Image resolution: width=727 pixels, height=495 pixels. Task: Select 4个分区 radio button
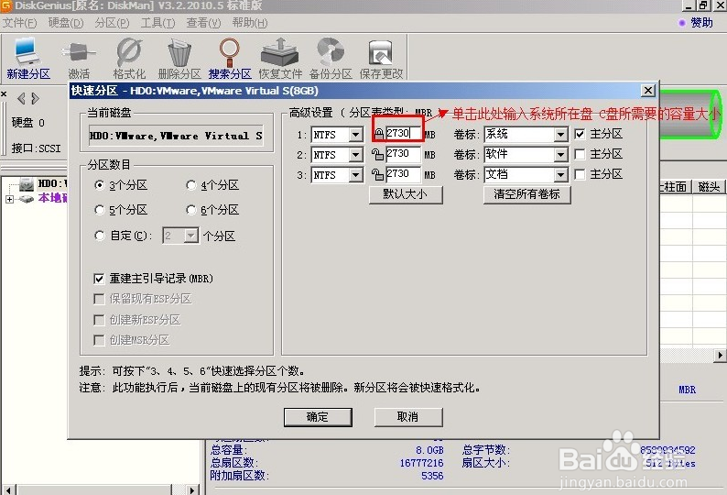(x=190, y=185)
